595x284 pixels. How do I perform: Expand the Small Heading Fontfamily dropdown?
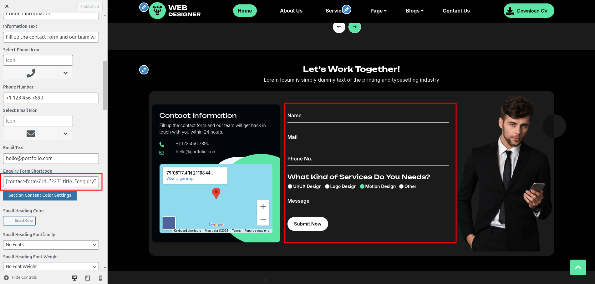[x=51, y=245]
